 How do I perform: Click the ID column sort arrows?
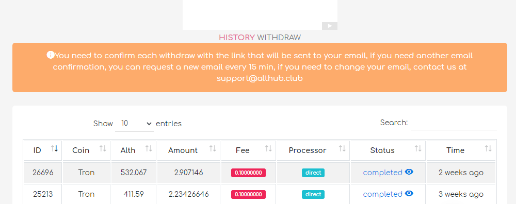(x=55, y=148)
